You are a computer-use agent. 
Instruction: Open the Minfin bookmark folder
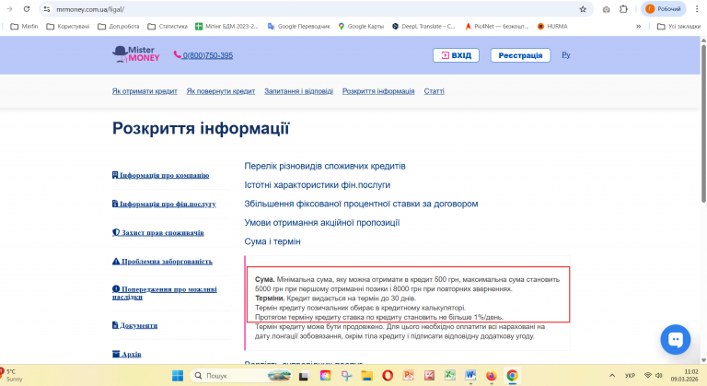24,26
